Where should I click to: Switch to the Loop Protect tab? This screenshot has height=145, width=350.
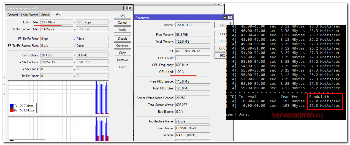[29, 15]
